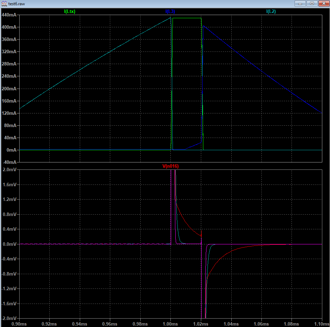The image size is (330, 327).
Task: Click the 0.8mV voltage axis label
Action: [x=9, y=214]
